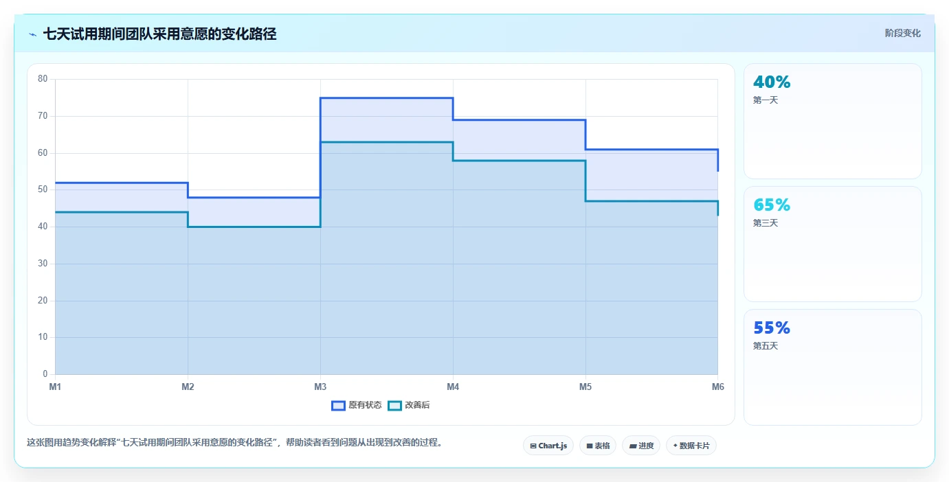Click the description text below the chart
The height and width of the screenshot is (482, 949).
click(x=236, y=443)
